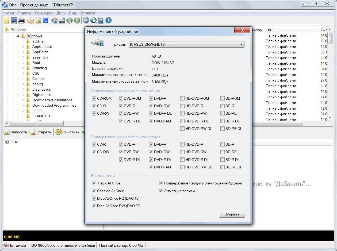The image size is (337, 251).
Task: Expand the AppPatch folder node
Action: tap(24, 52)
